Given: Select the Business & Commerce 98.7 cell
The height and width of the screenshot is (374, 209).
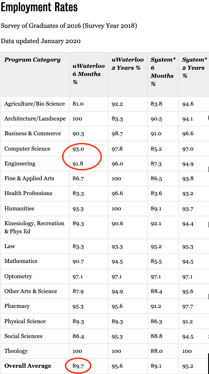Looking at the screenshot, I should coord(117,134).
